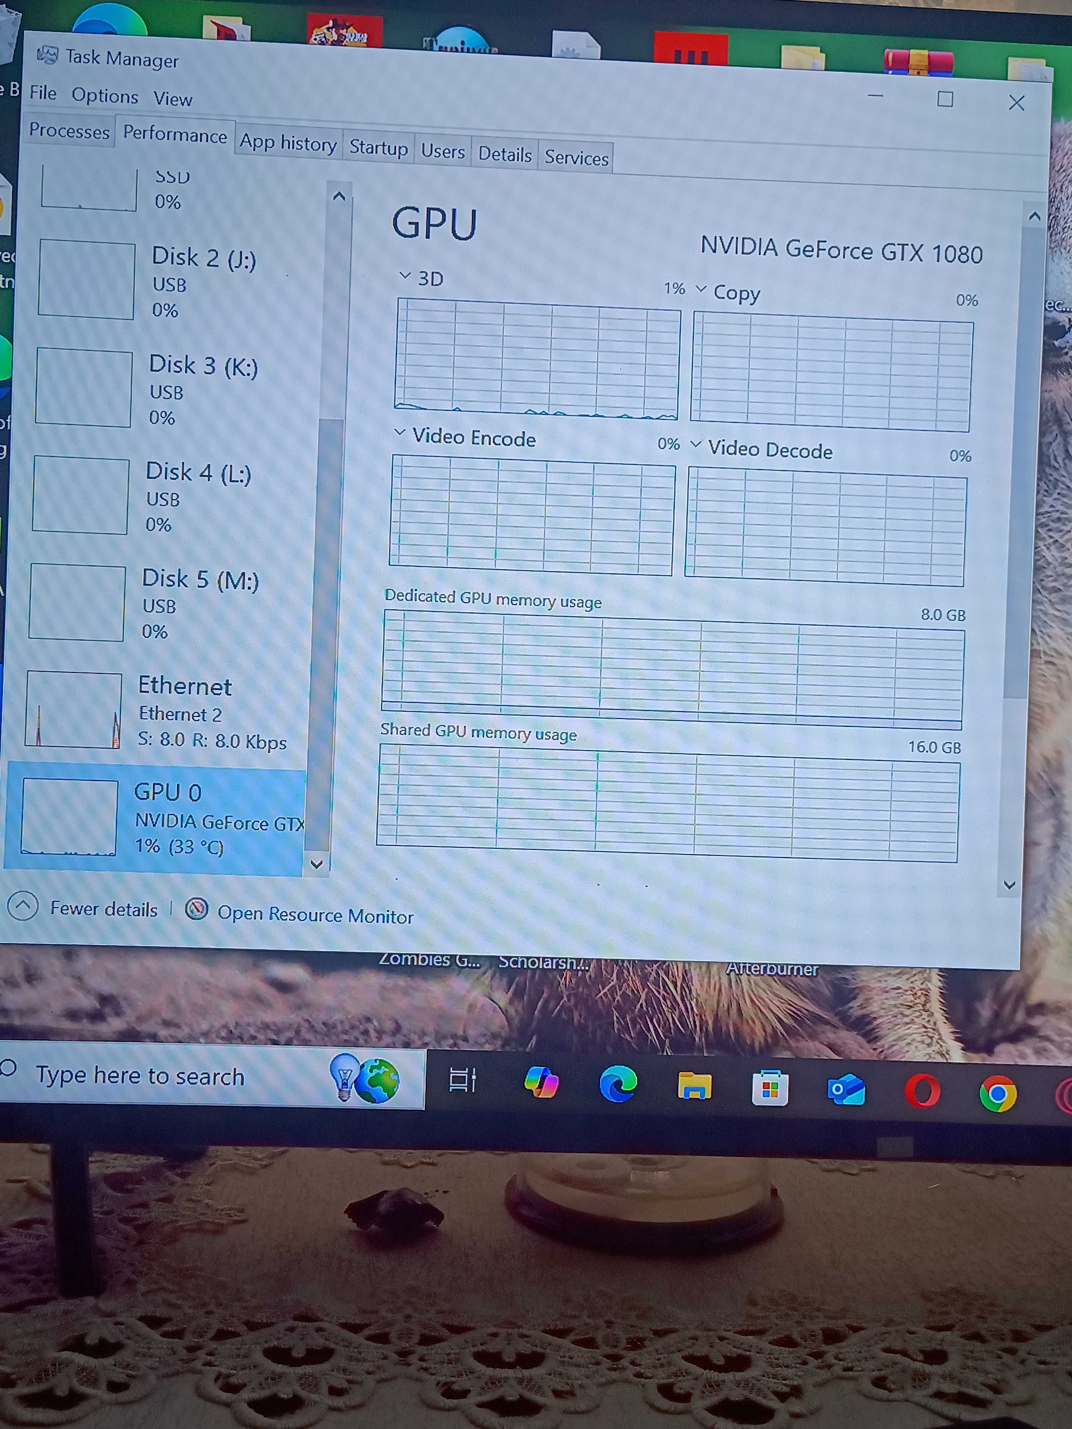This screenshot has height=1429, width=1072.
Task: Switch to the Users tab
Action: (x=442, y=151)
